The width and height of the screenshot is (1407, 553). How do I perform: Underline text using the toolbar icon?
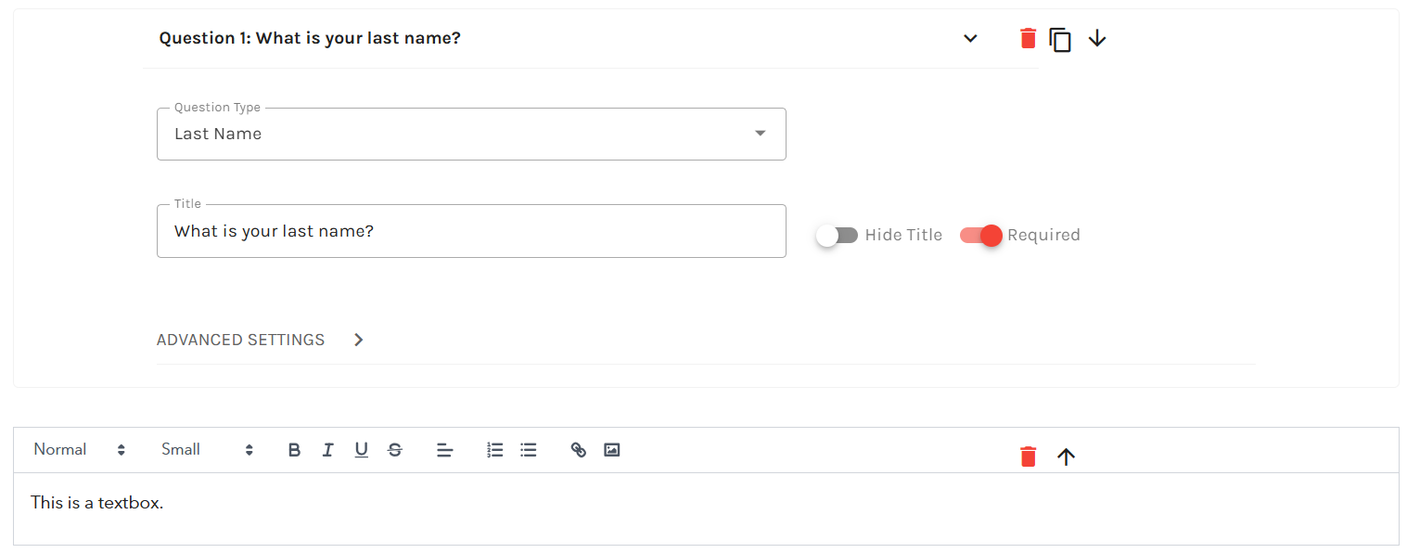[361, 450]
